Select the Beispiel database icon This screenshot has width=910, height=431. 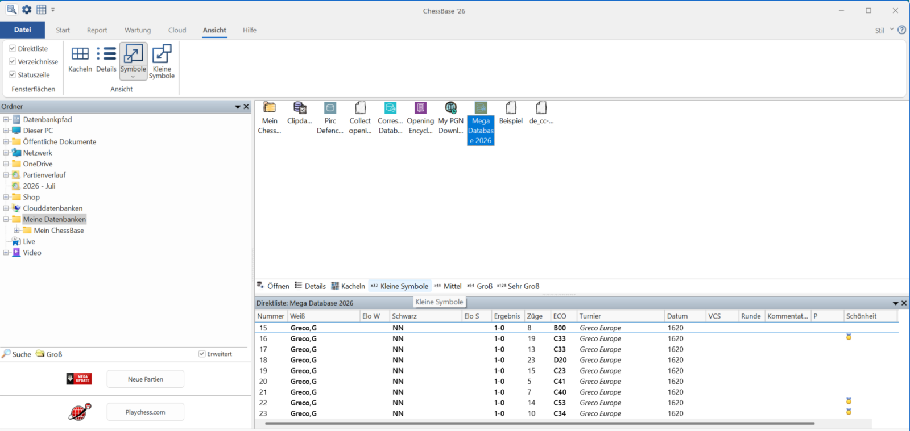click(511, 113)
